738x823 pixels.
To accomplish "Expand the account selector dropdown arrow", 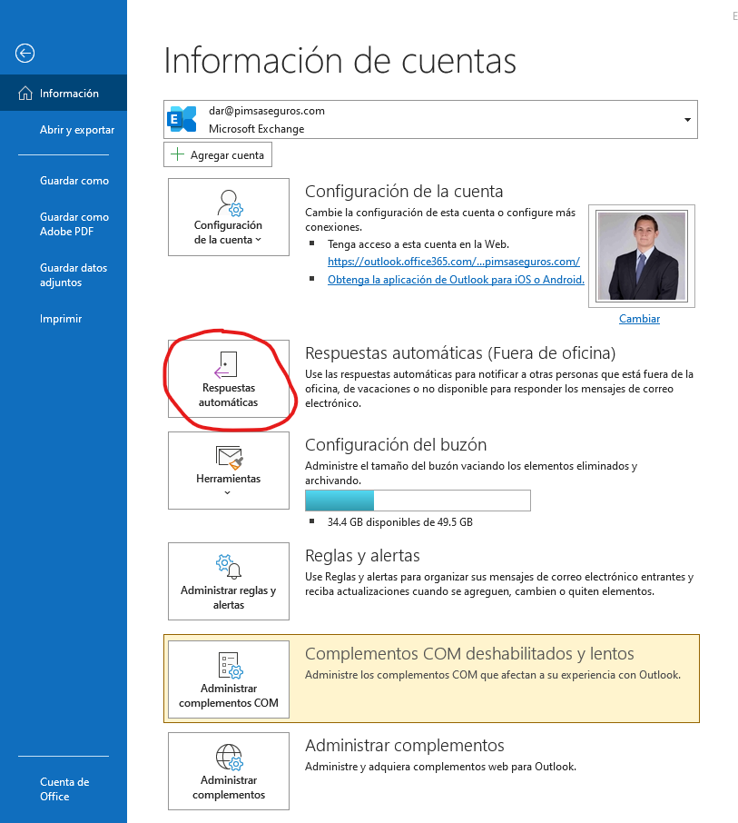I will [x=687, y=120].
